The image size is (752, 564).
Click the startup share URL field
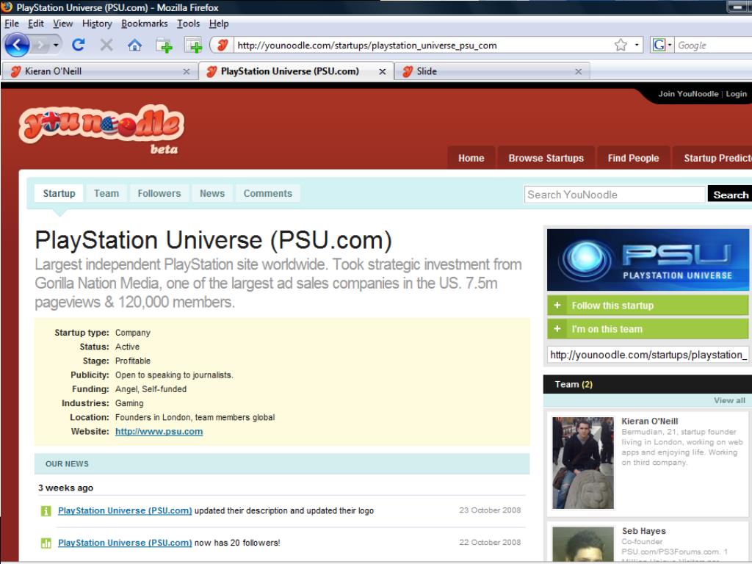[x=648, y=355]
